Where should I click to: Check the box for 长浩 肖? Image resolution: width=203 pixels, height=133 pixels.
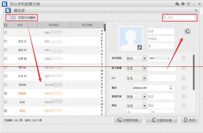click(5, 76)
